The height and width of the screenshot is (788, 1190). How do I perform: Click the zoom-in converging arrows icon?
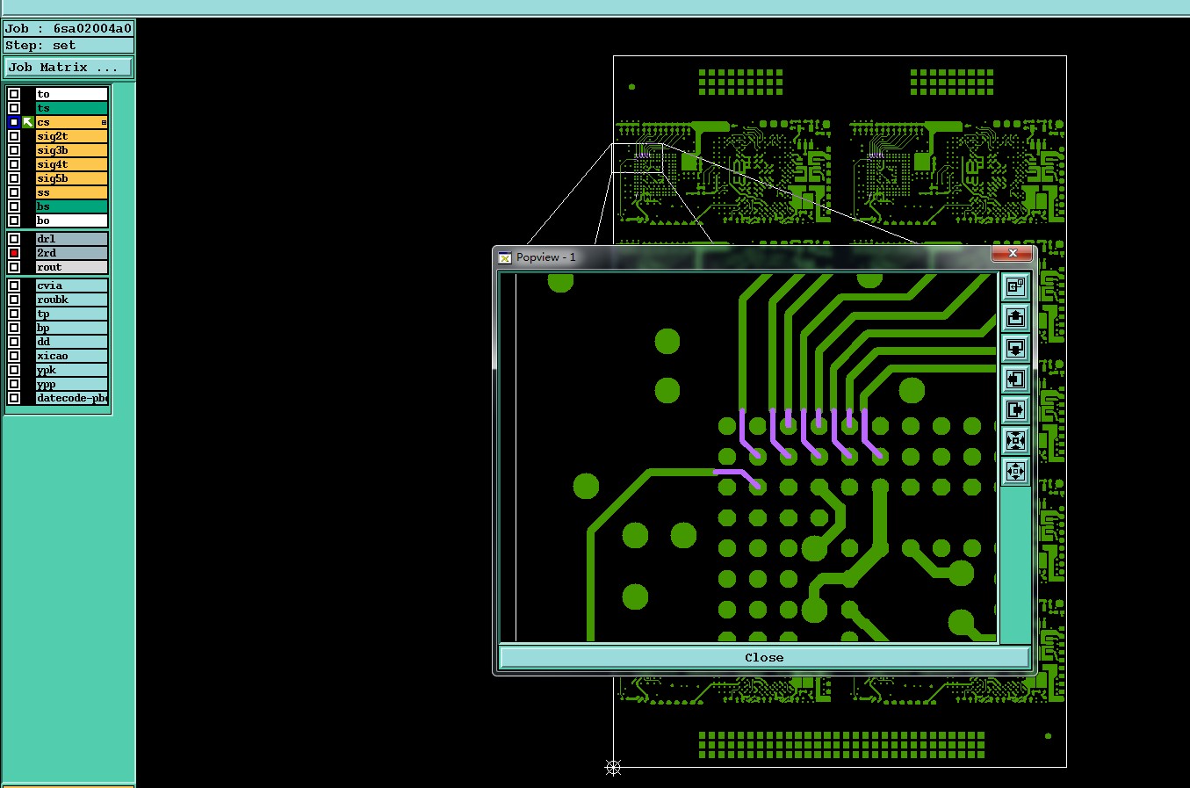point(1015,440)
